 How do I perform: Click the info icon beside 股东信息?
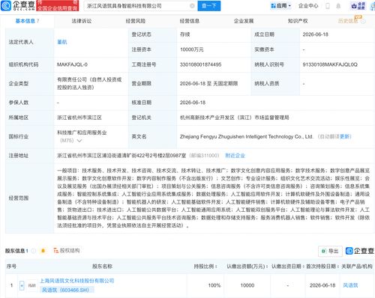(x=33, y=251)
